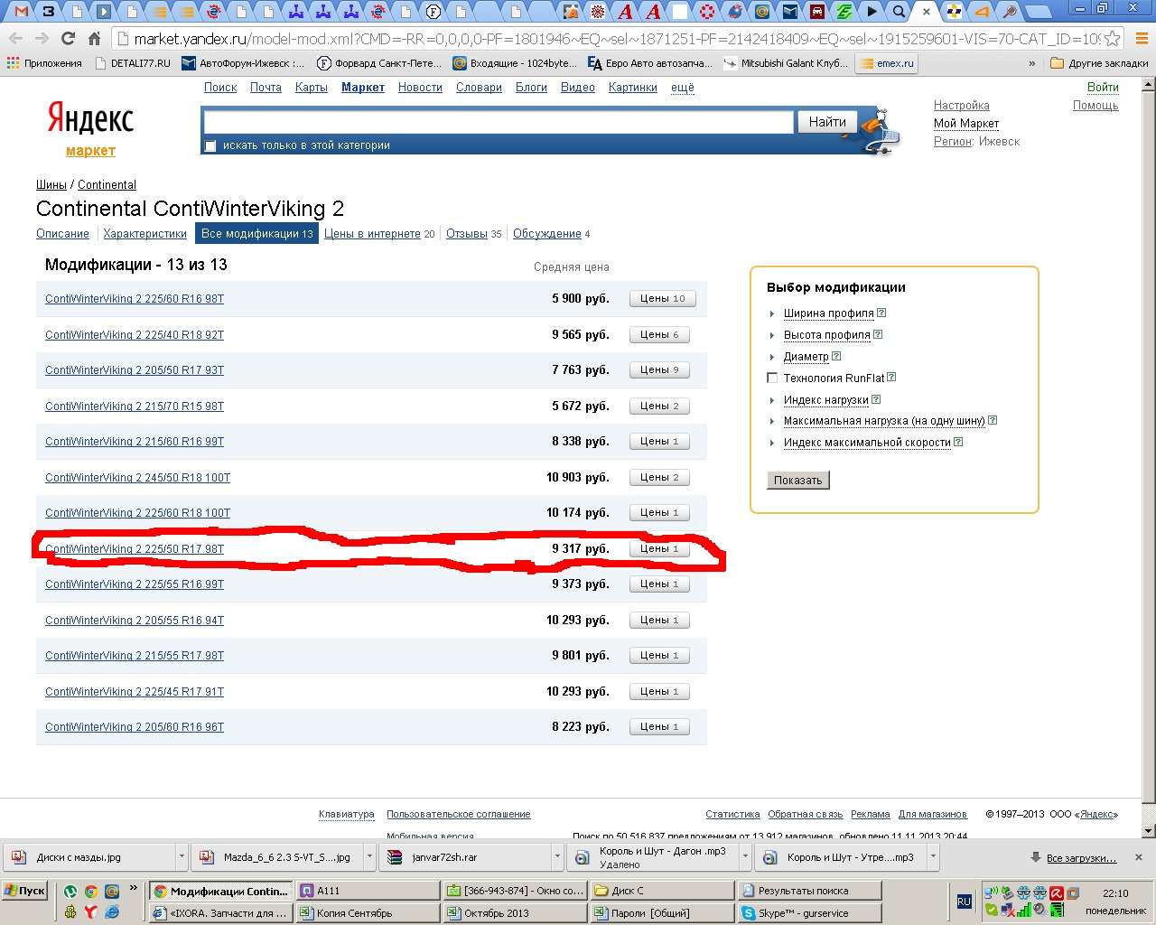The height and width of the screenshot is (925, 1156).
Task: Expand the Индекс нагрузки filter
Action: [772, 400]
